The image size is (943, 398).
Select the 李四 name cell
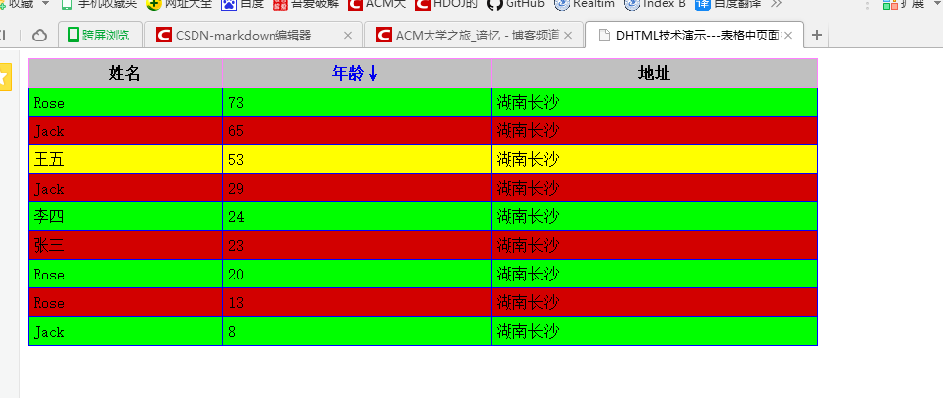tap(125, 216)
